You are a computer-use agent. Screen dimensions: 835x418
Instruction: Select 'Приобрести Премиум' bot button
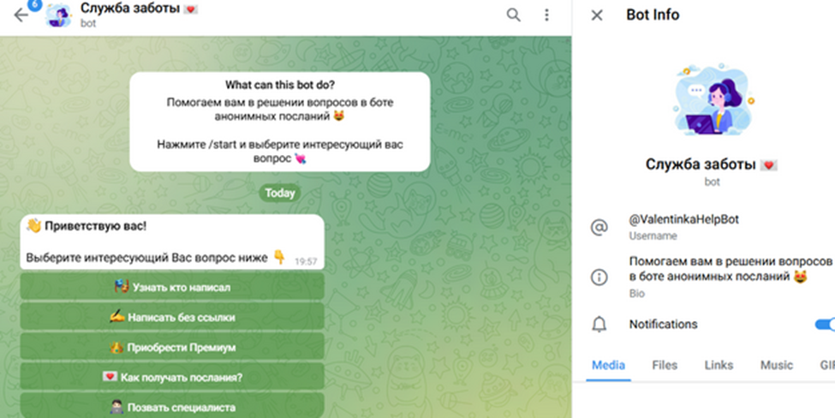(x=172, y=347)
